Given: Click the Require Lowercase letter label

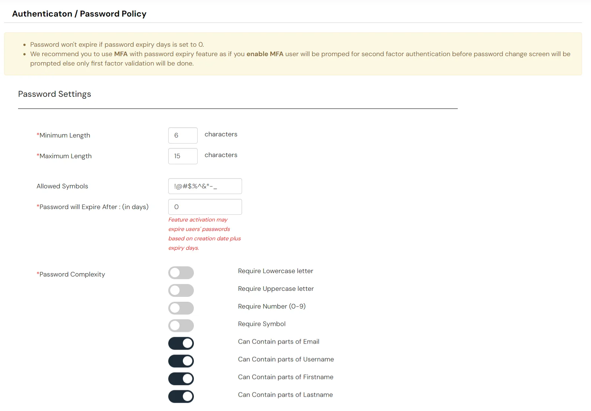Looking at the screenshot, I should click(276, 271).
